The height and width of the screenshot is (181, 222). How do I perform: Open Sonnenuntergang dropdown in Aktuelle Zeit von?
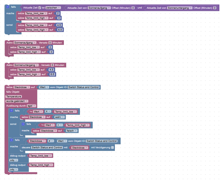pos(180,8)
